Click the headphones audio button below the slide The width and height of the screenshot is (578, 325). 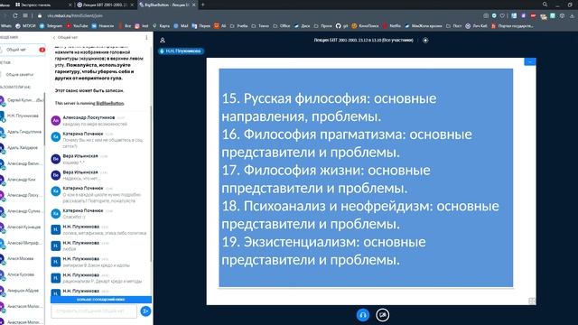click(x=363, y=315)
